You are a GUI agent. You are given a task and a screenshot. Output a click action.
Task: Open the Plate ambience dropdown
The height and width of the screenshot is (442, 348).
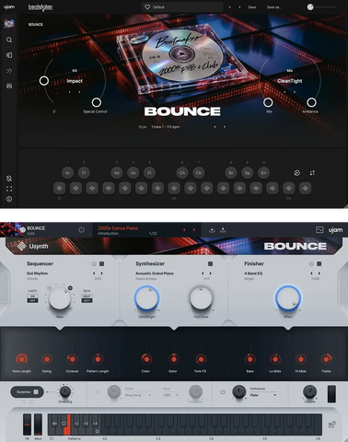[x=263, y=395]
